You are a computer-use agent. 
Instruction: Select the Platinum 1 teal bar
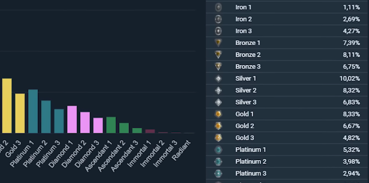33,111
